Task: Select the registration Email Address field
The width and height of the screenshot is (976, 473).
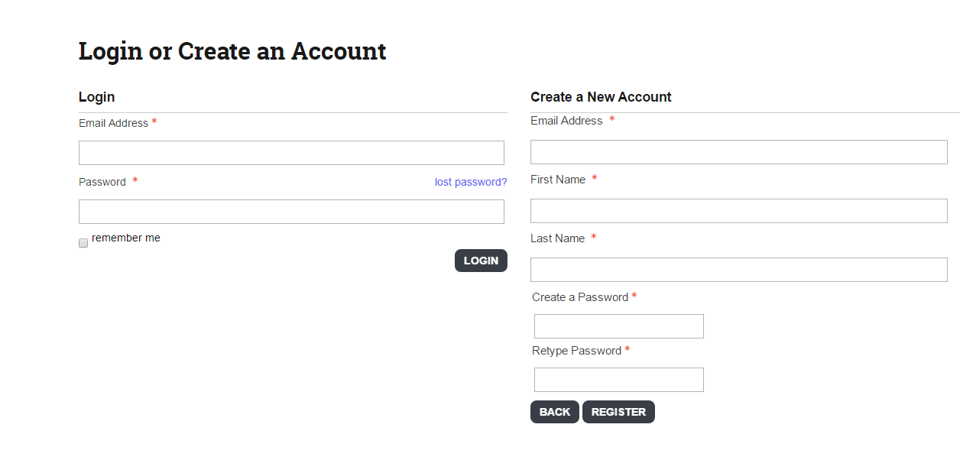Action: coord(738,151)
